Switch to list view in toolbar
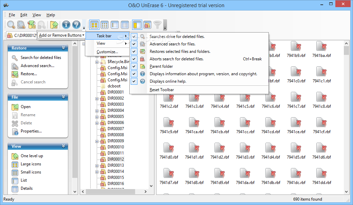 pyautogui.click(x=115, y=25)
